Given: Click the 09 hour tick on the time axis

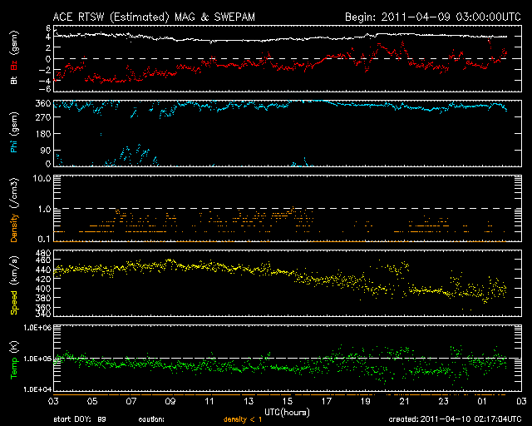Looking at the screenshot, I should (x=171, y=401).
